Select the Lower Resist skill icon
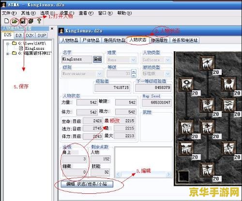The width and height of the screenshot is (242, 201). click(207, 170)
